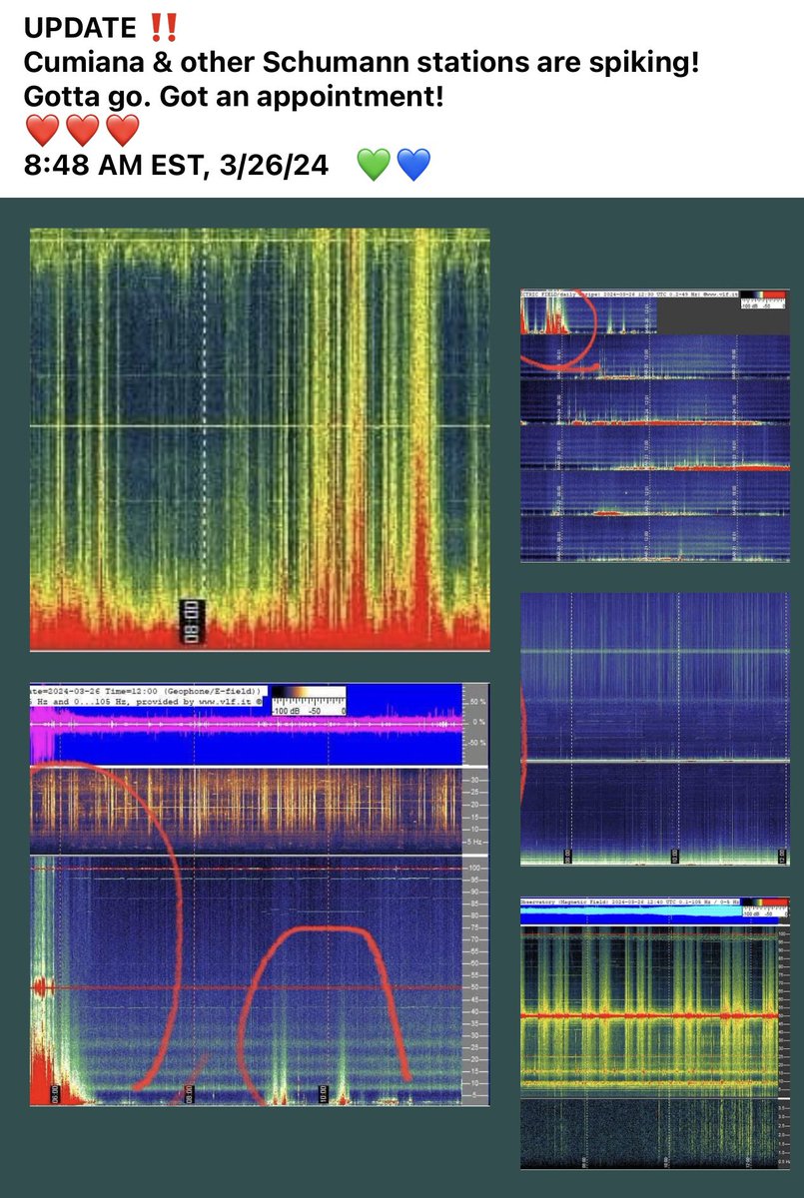Viewport: 804px width, 1198px height.
Task: Open the plain blue spectrogram on the right
Action: 655,729
